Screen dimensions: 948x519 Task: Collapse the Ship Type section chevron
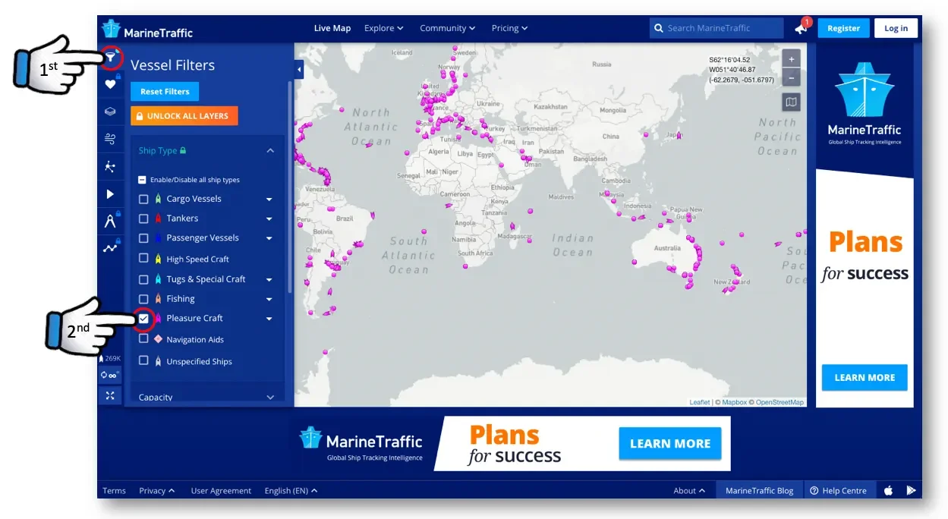click(270, 150)
